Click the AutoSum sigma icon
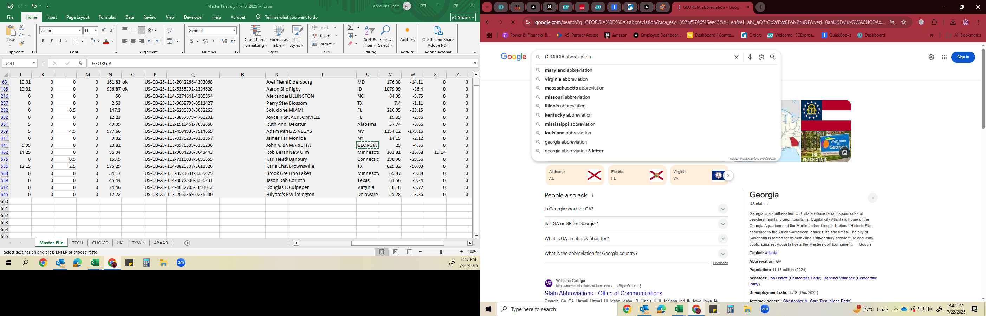986x316 pixels. click(x=350, y=27)
